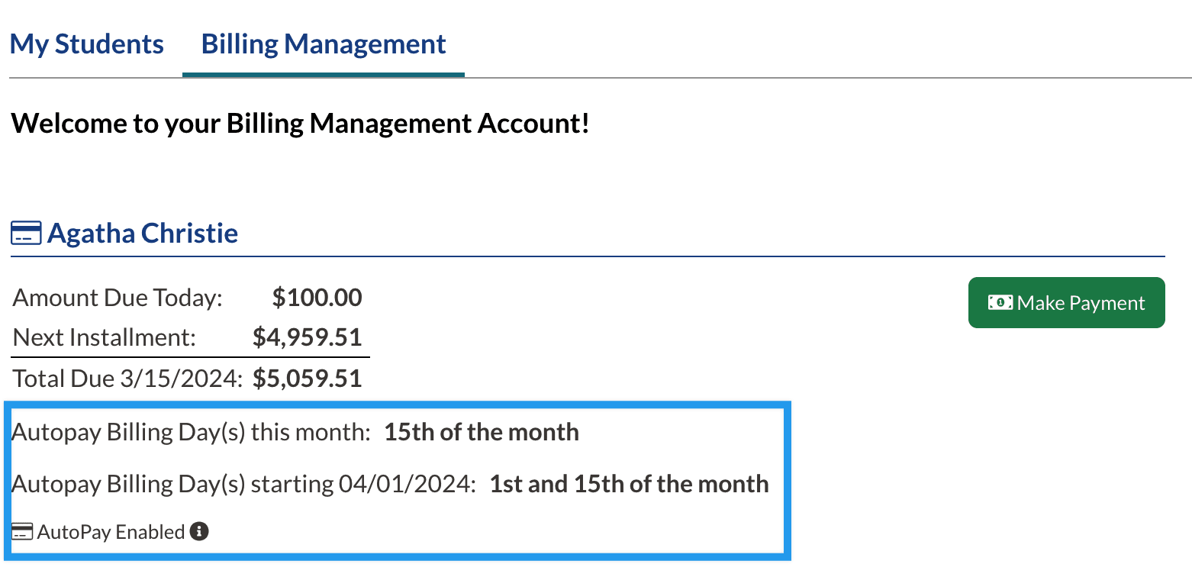Image resolution: width=1192 pixels, height=577 pixels.
Task: Click the credit card icon beside Agatha Christie
Action: pos(26,234)
